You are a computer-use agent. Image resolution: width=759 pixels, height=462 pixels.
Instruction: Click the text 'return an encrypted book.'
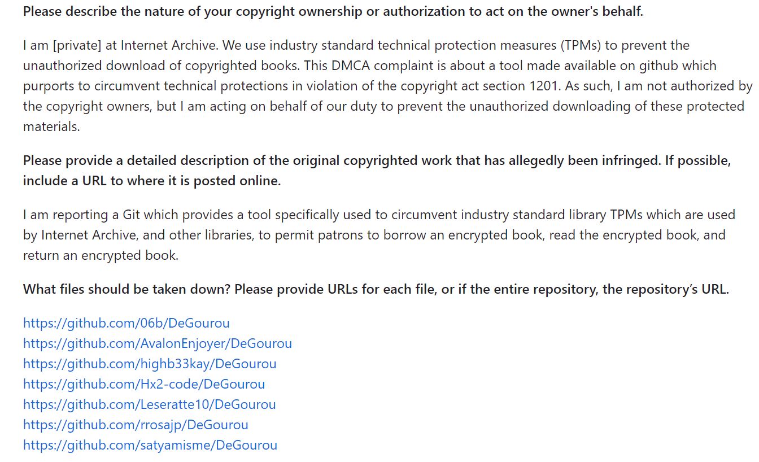(x=101, y=256)
